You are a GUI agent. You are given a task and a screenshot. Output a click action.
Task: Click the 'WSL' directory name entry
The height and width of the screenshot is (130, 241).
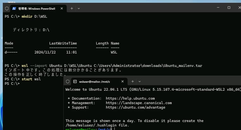point(114,52)
